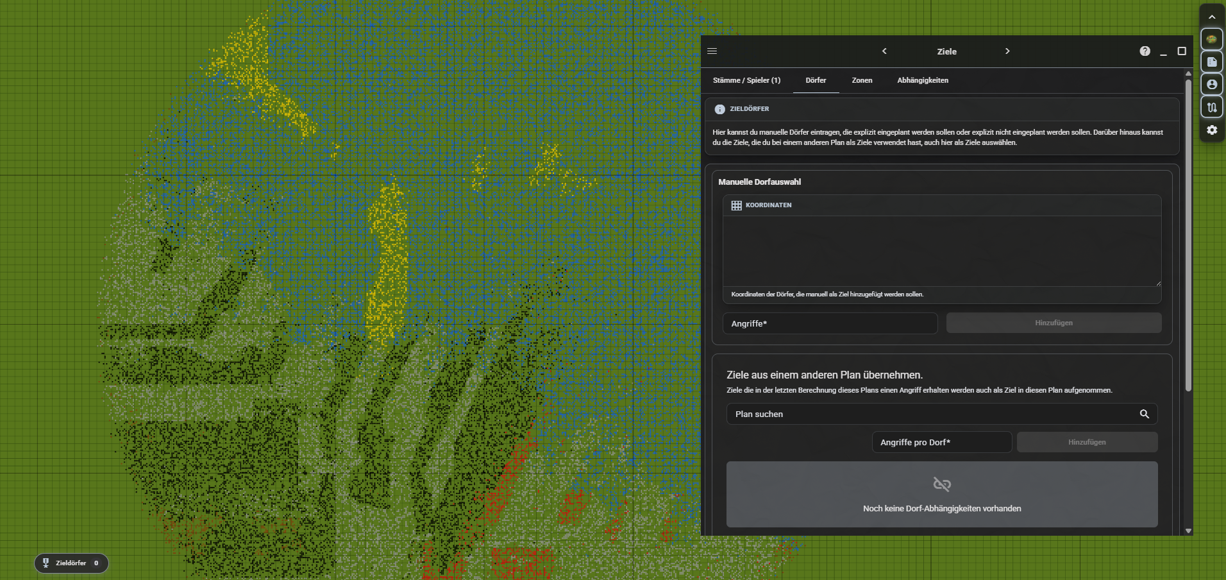Screen dimensions: 1226x580
Task: Open the player account tool in the side toolbar
Action: (x=1212, y=85)
